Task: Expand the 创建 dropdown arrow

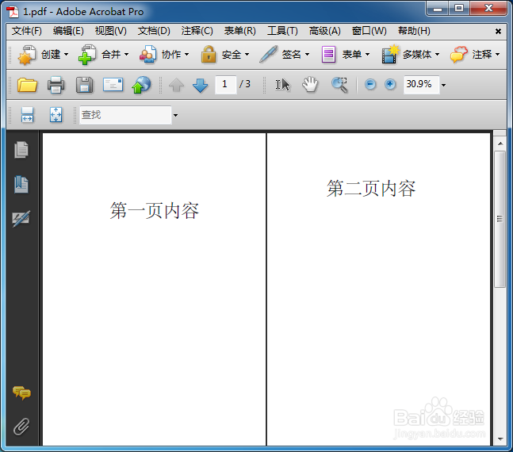Action: [x=66, y=55]
